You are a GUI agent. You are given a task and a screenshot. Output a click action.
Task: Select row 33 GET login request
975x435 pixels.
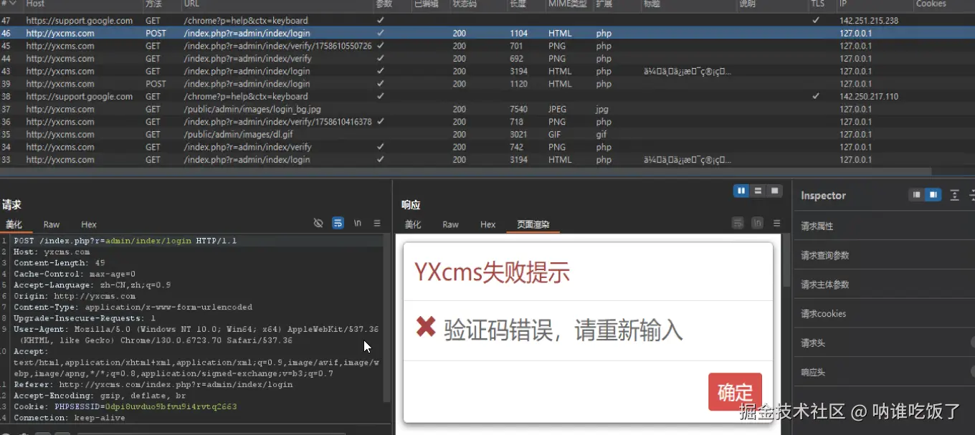coord(487,160)
